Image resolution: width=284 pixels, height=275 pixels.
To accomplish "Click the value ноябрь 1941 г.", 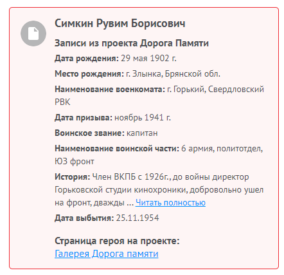I will [x=143, y=118].
